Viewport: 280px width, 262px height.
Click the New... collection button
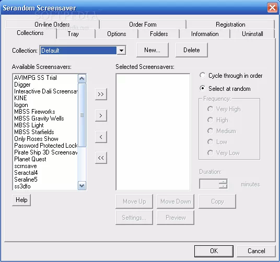coord(153,50)
